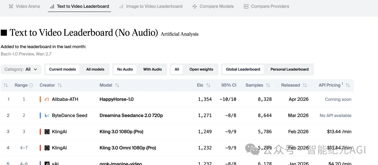Open the Compare Models tab
Viewport: 378px width, 165px height.
(x=213, y=6)
